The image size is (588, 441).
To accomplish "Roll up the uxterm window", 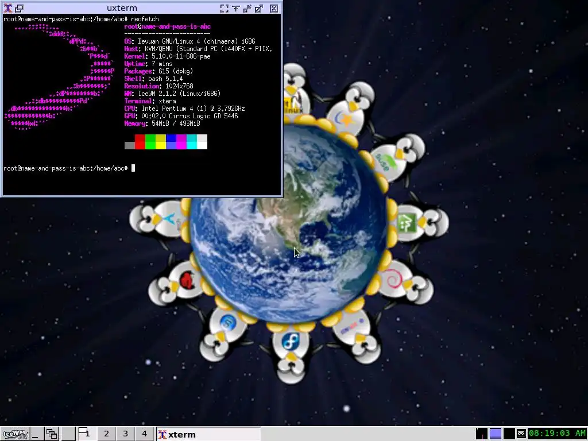I will click(x=236, y=8).
